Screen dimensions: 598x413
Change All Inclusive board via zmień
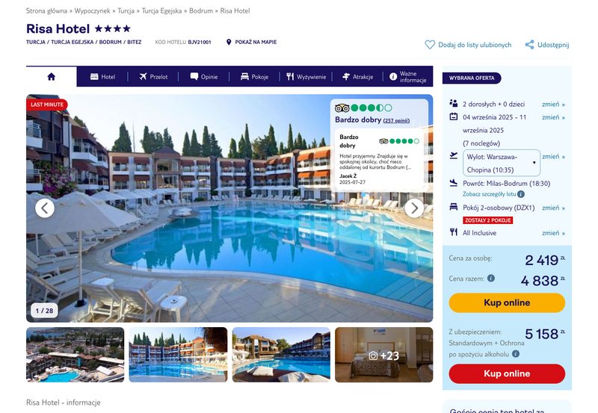click(x=553, y=233)
